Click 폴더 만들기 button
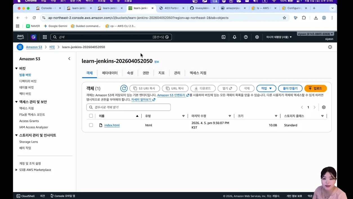Viewport: 353px width, 199px height. [x=290, y=88]
